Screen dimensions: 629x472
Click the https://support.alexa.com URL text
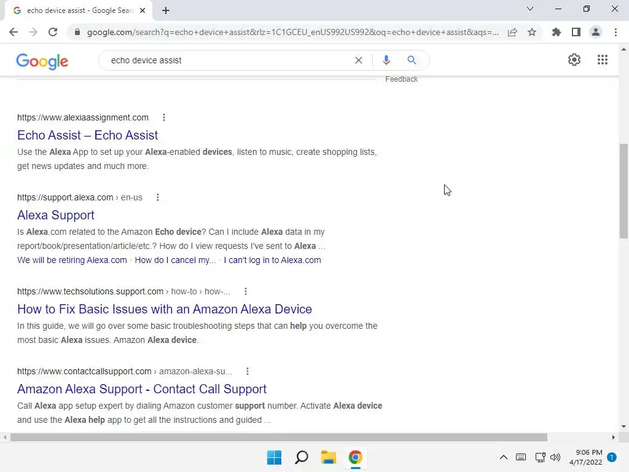point(65,197)
